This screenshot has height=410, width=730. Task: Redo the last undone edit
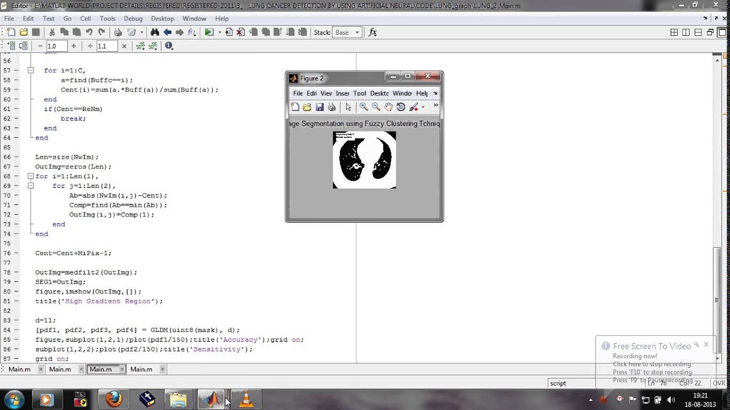[102, 32]
